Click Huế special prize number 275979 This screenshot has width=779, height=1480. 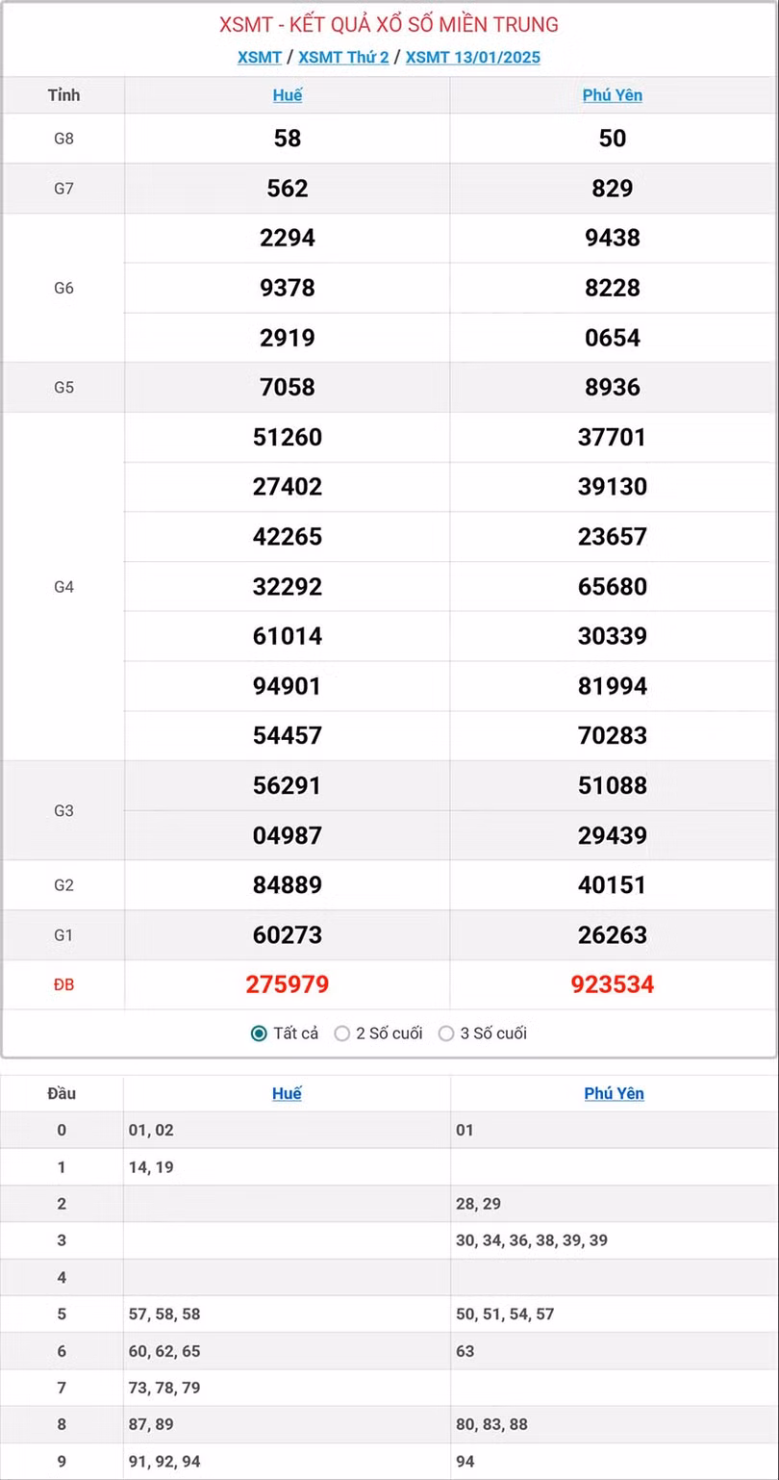pyautogui.click(x=287, y=984)
